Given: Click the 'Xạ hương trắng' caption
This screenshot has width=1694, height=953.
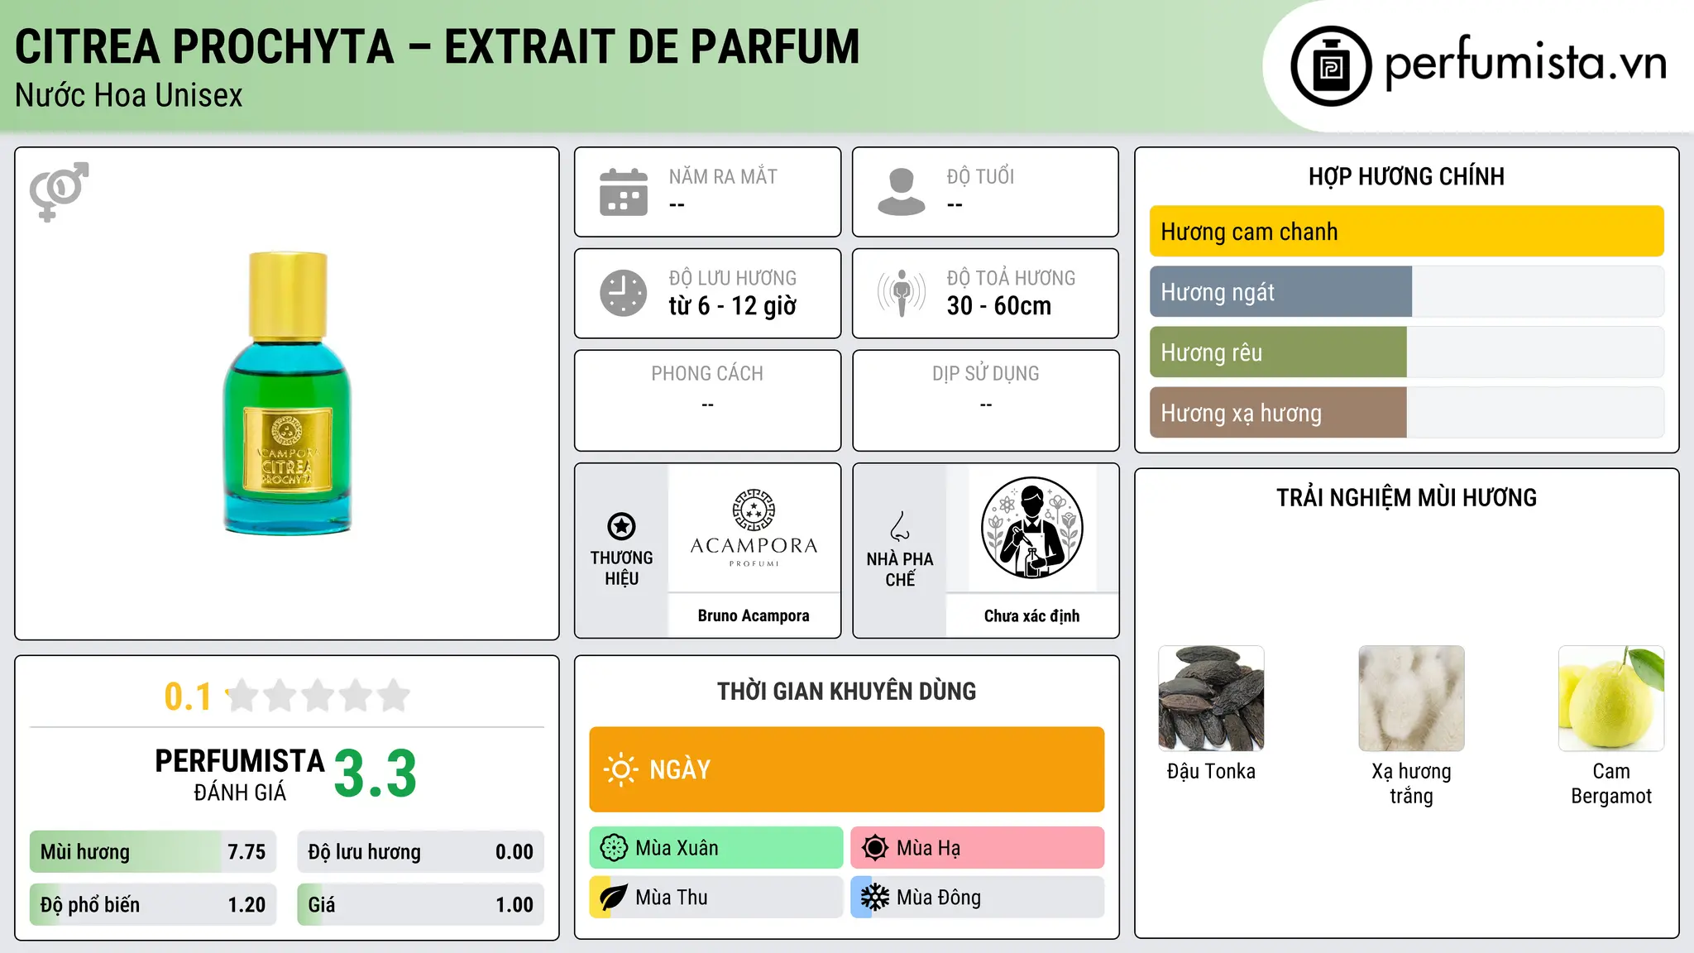Looking at the screenshot, I should pos(1411,783).
